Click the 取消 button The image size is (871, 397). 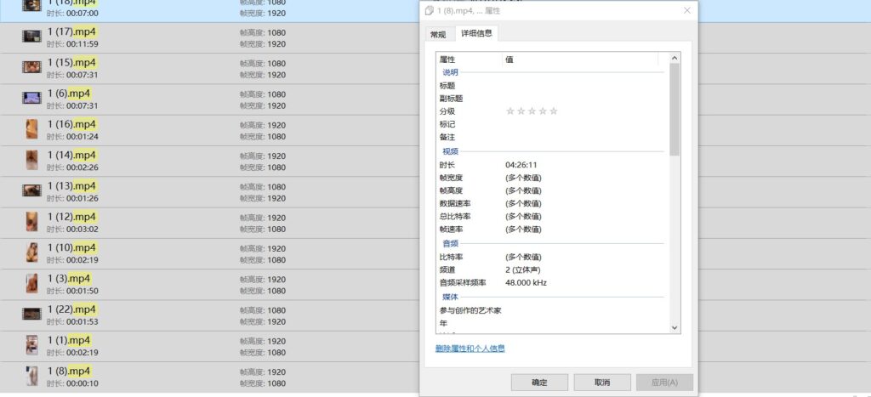click(x=602, y=383)
